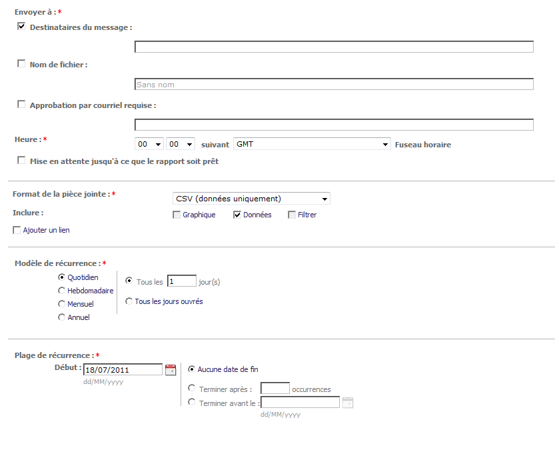The image size is (555, 462).
Task: Check the Filtrer option
Action: click(x=292, y=215)
